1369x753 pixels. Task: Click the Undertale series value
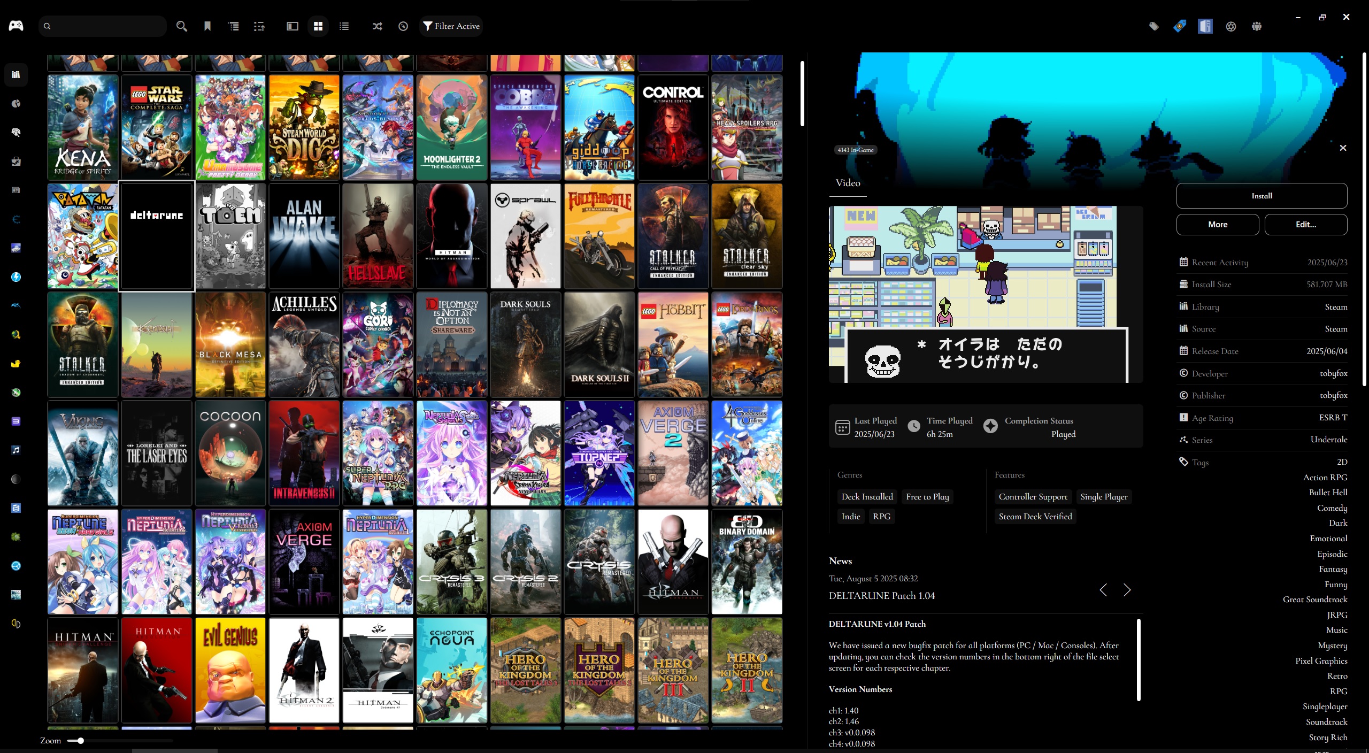tap(1329, 440)
